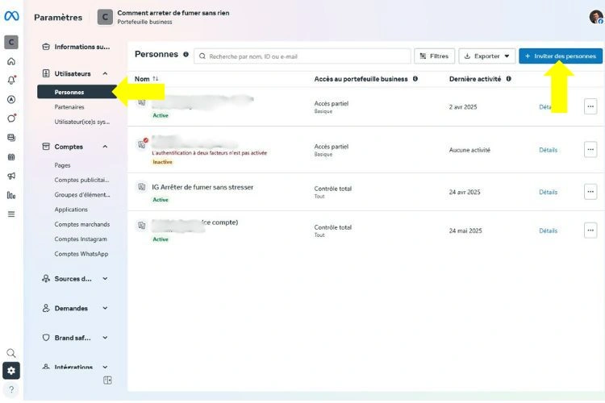
Task: Open Détails for the 24 mai 2025 row
Action: [x=548, y=231]
